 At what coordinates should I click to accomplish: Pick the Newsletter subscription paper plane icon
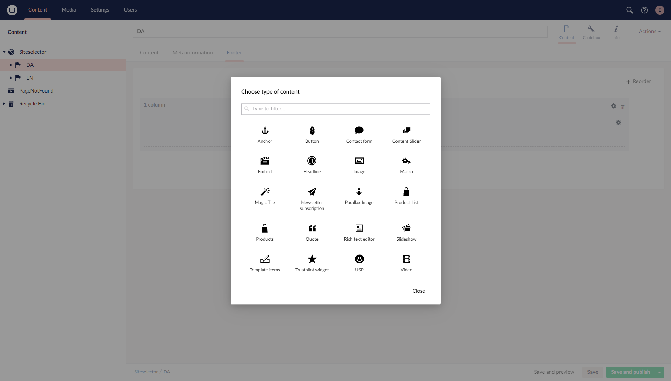click(x=312, y=192)
